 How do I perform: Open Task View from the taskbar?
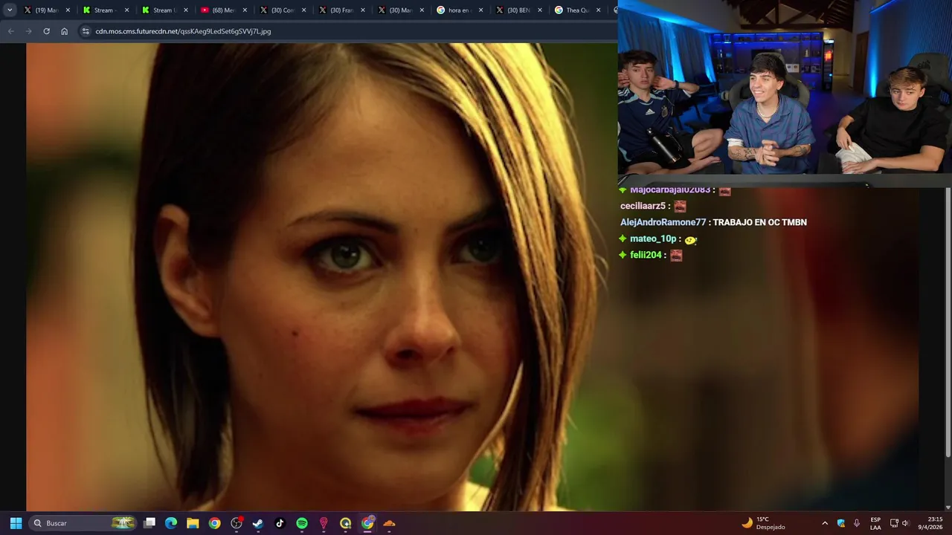point(149,523)
